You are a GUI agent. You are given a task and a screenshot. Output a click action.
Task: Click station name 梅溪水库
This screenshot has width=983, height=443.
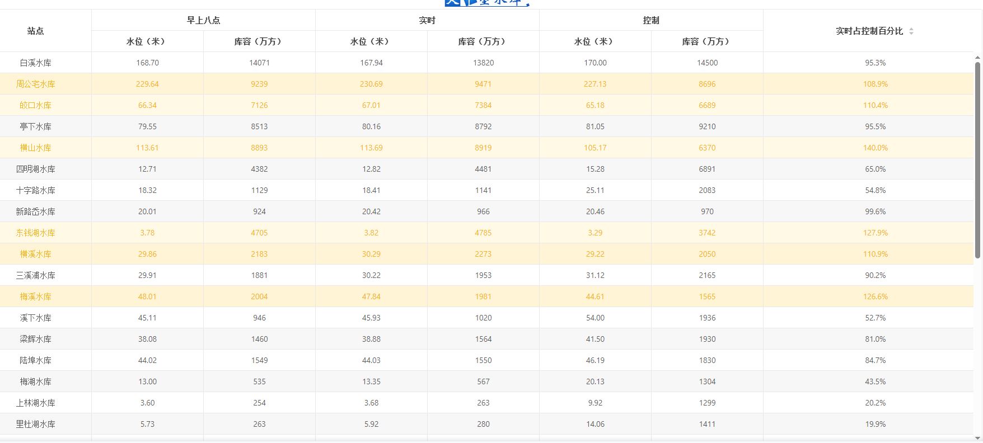[x=35, y=296]
